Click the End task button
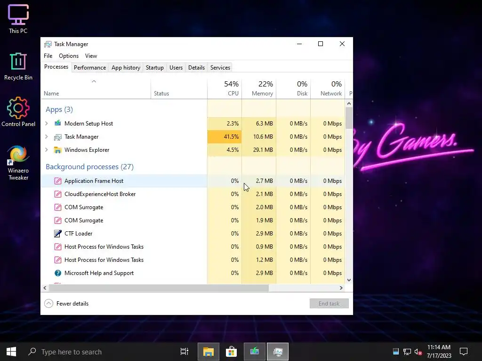The image size is (482, 361). click(329, 304)
